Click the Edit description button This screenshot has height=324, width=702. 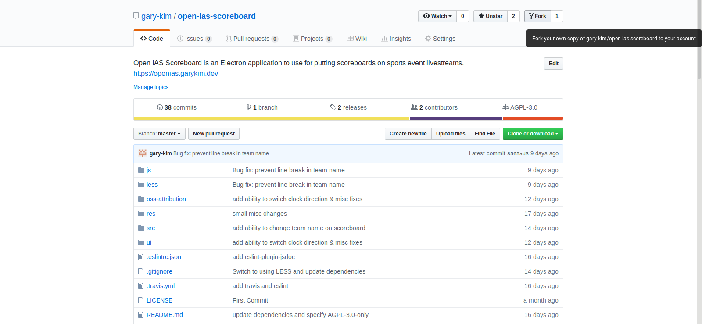554,64
